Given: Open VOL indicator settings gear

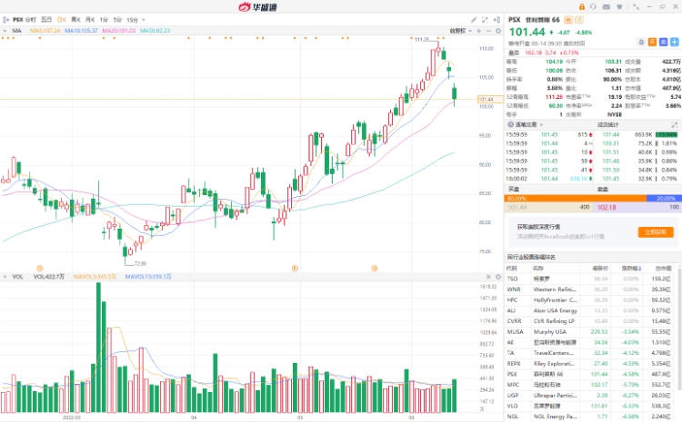Looking at the screenshot, I should click(x=498, y=277).
